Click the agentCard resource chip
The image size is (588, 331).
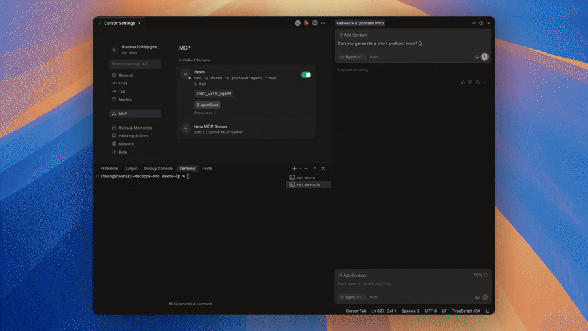click(207, 105)
